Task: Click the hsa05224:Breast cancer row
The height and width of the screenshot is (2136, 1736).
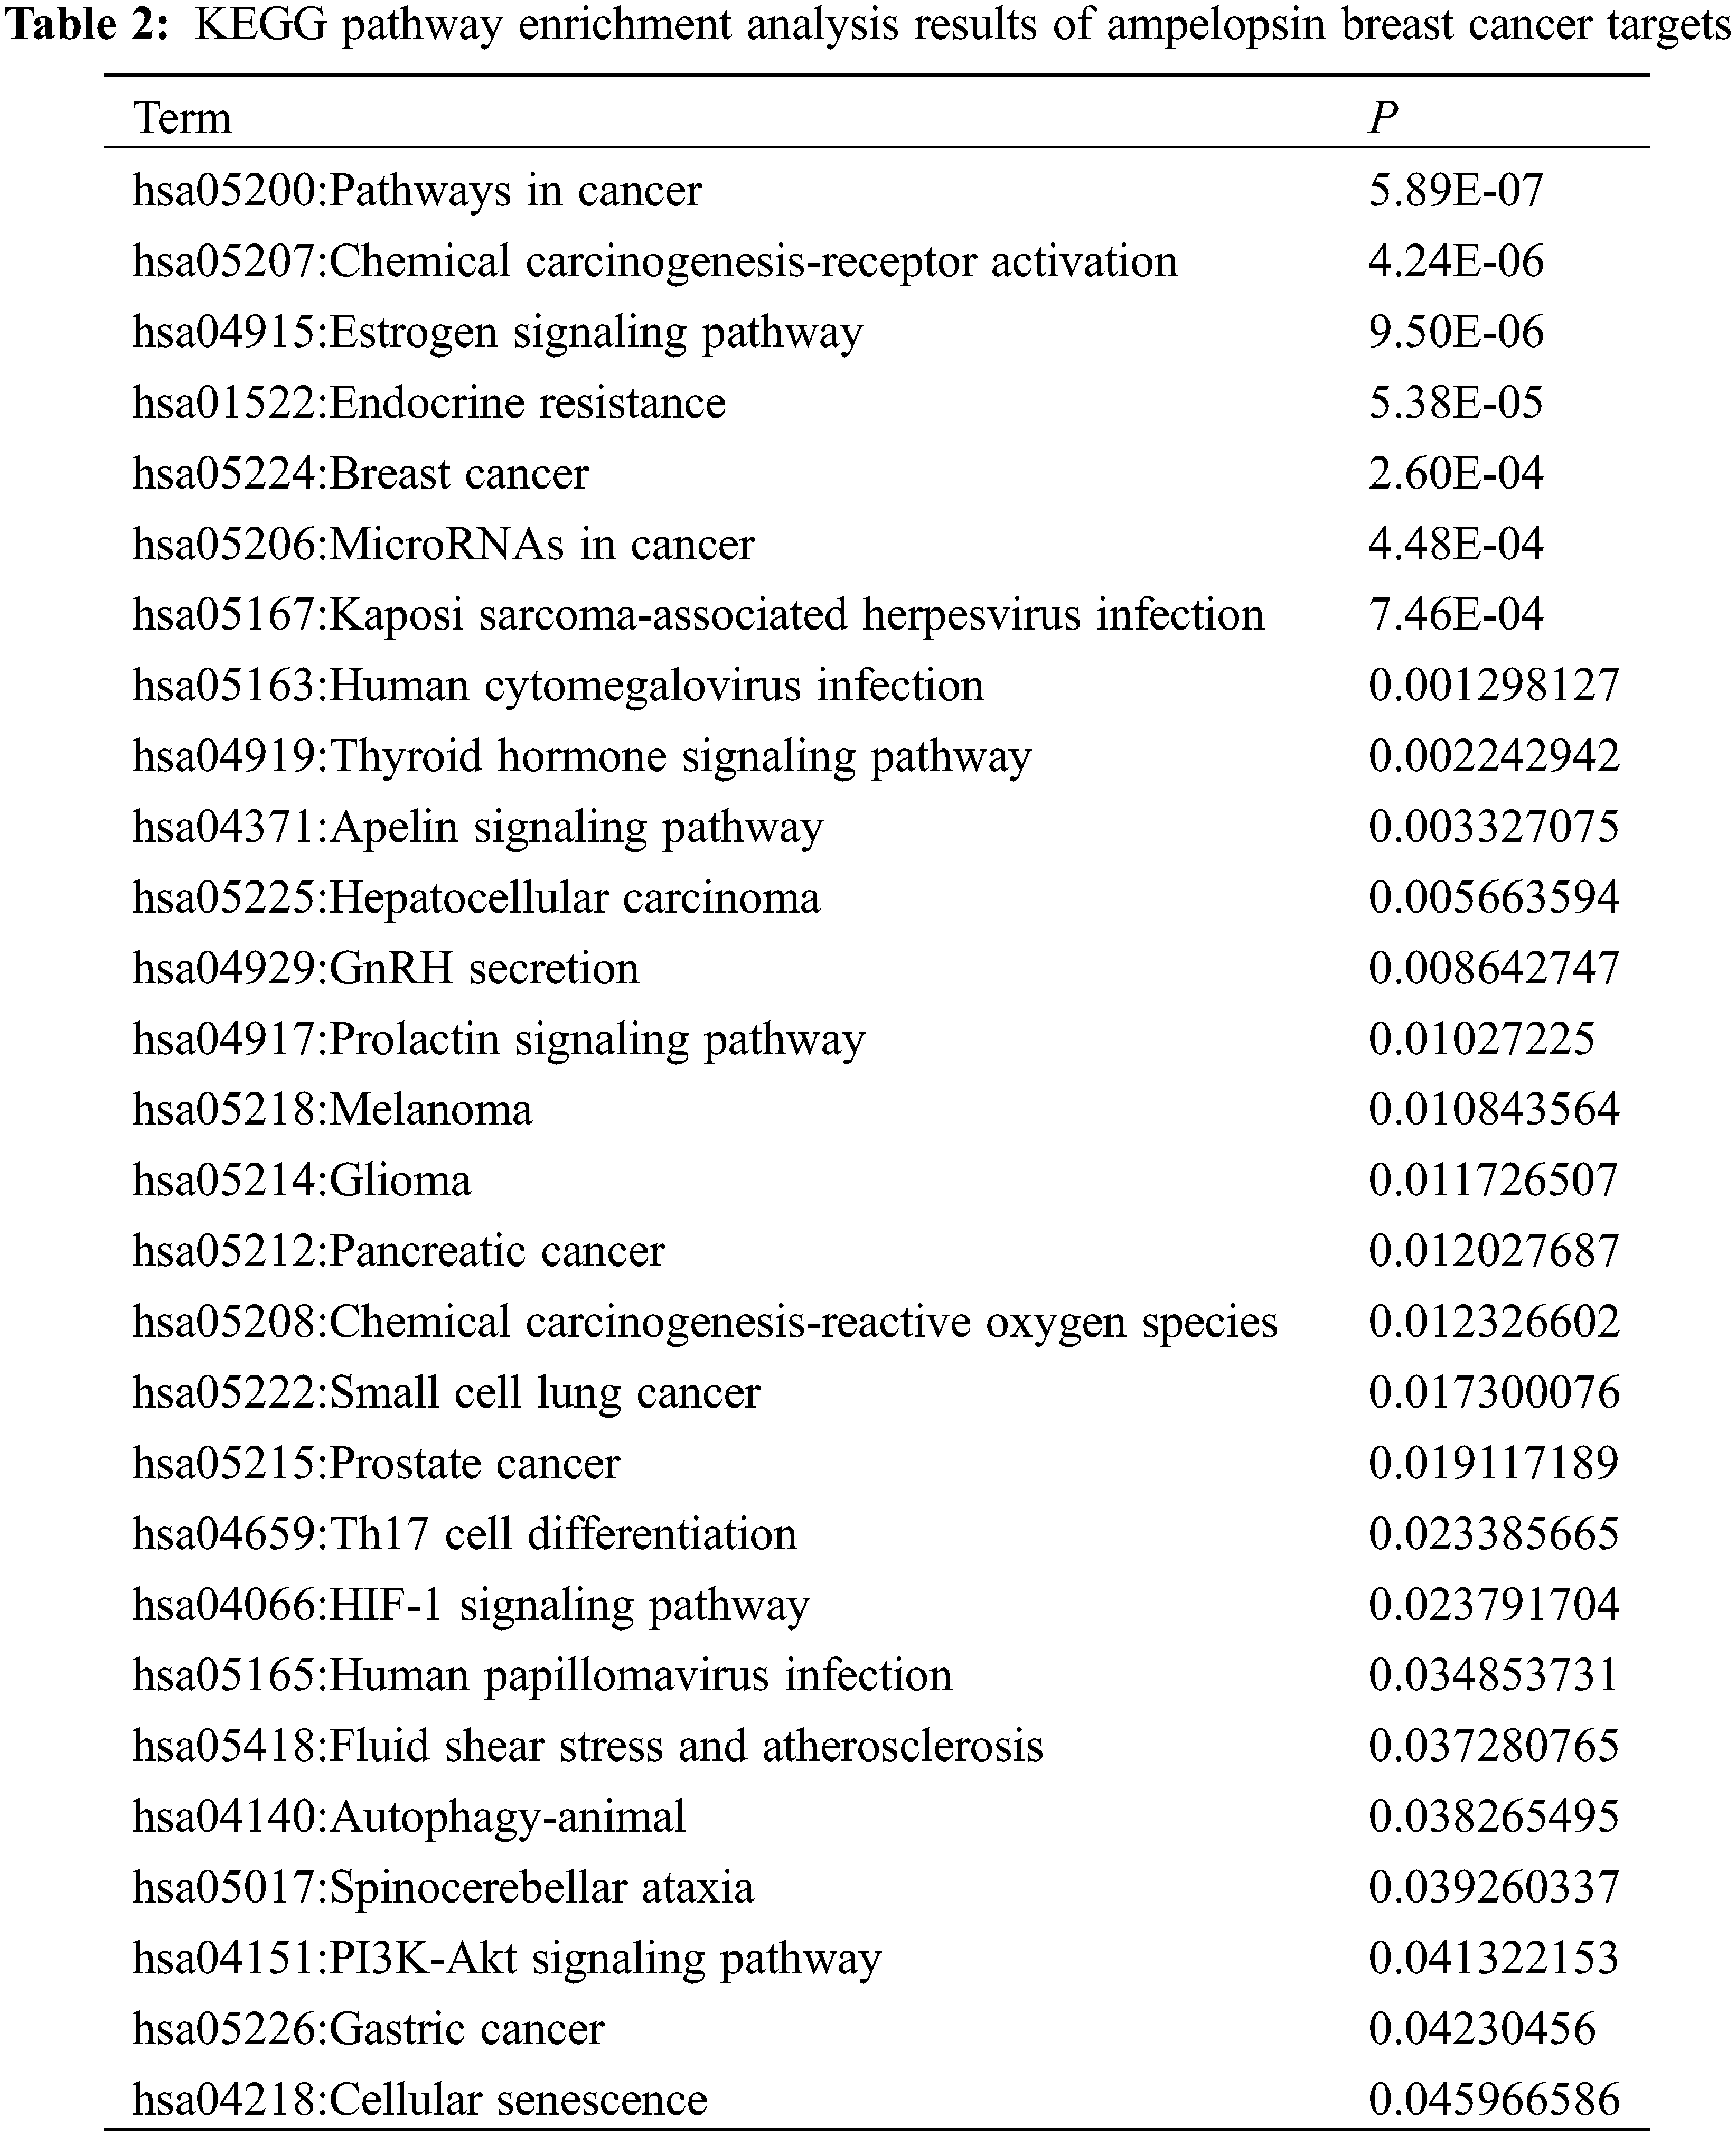Action: click(360, 473)
